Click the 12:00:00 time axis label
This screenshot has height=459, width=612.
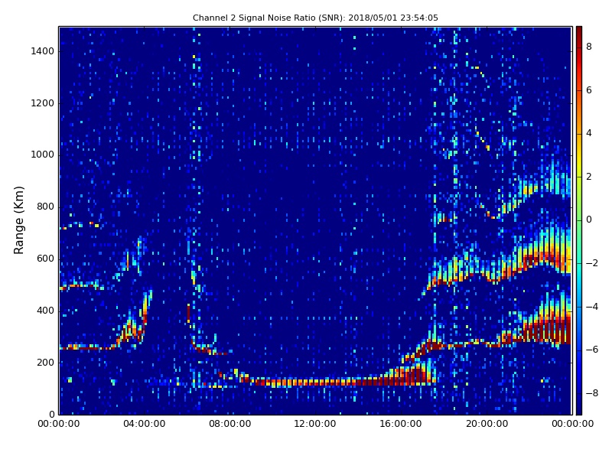[x=315, y=424]
